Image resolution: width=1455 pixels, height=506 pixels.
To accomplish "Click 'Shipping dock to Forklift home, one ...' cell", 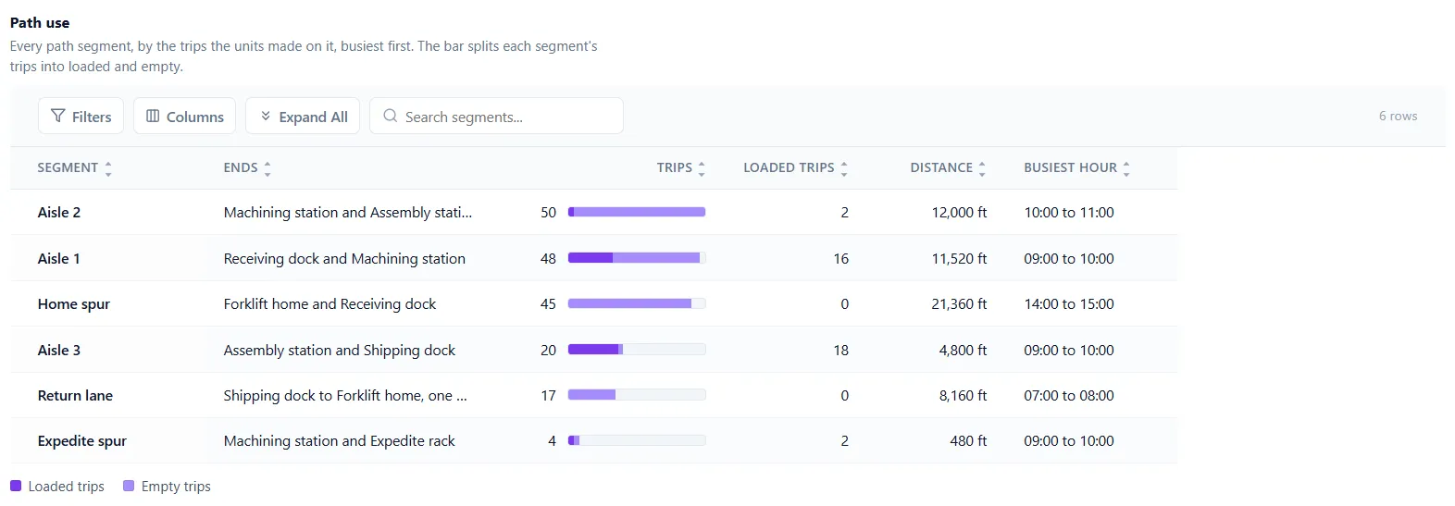I will 345,395.
